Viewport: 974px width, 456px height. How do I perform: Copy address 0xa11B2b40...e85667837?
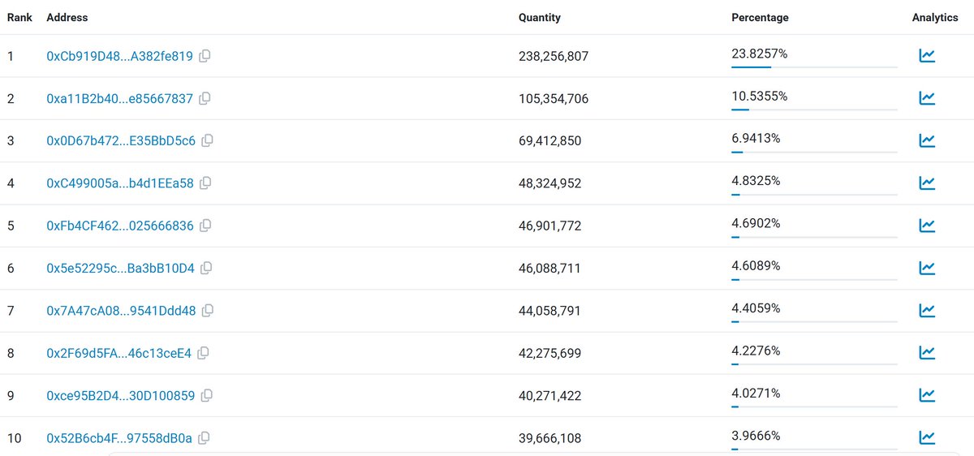(205, 98)
